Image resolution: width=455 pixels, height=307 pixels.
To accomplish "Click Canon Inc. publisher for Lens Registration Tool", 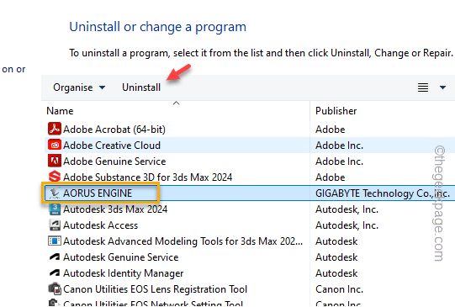I will [339, 289].
